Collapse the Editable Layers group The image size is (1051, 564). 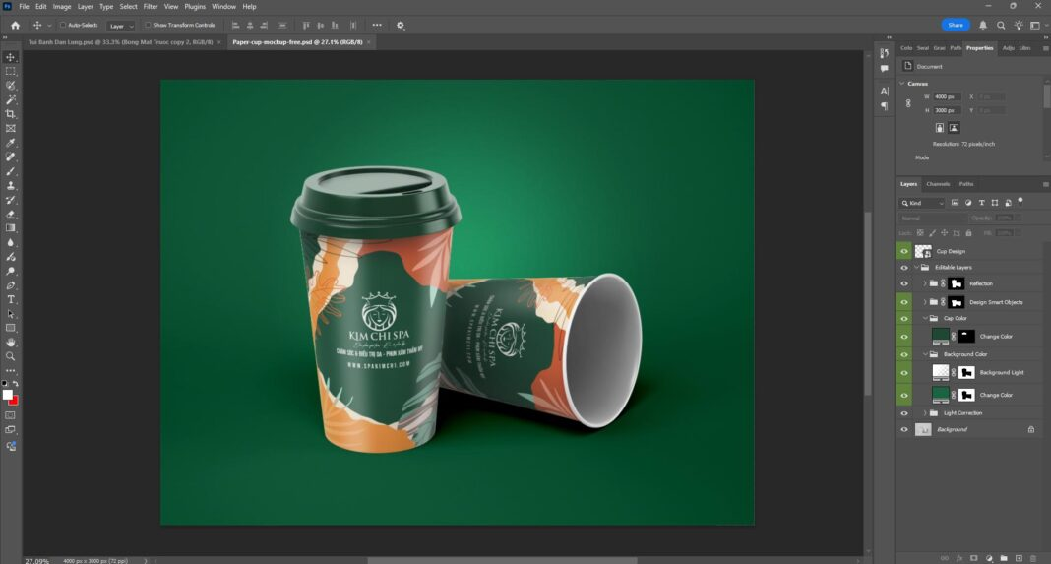916,268
